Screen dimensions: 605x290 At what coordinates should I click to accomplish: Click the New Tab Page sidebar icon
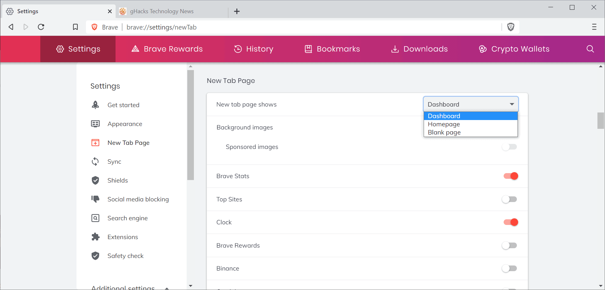point(95,143)
